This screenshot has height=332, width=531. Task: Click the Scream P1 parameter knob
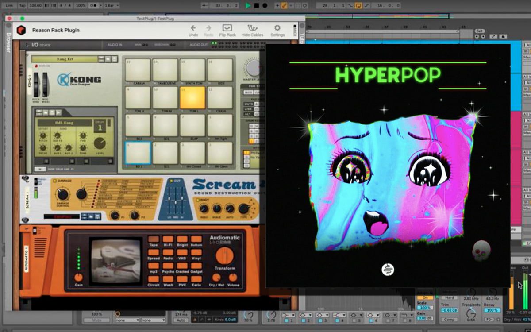(x=115, y=215)
